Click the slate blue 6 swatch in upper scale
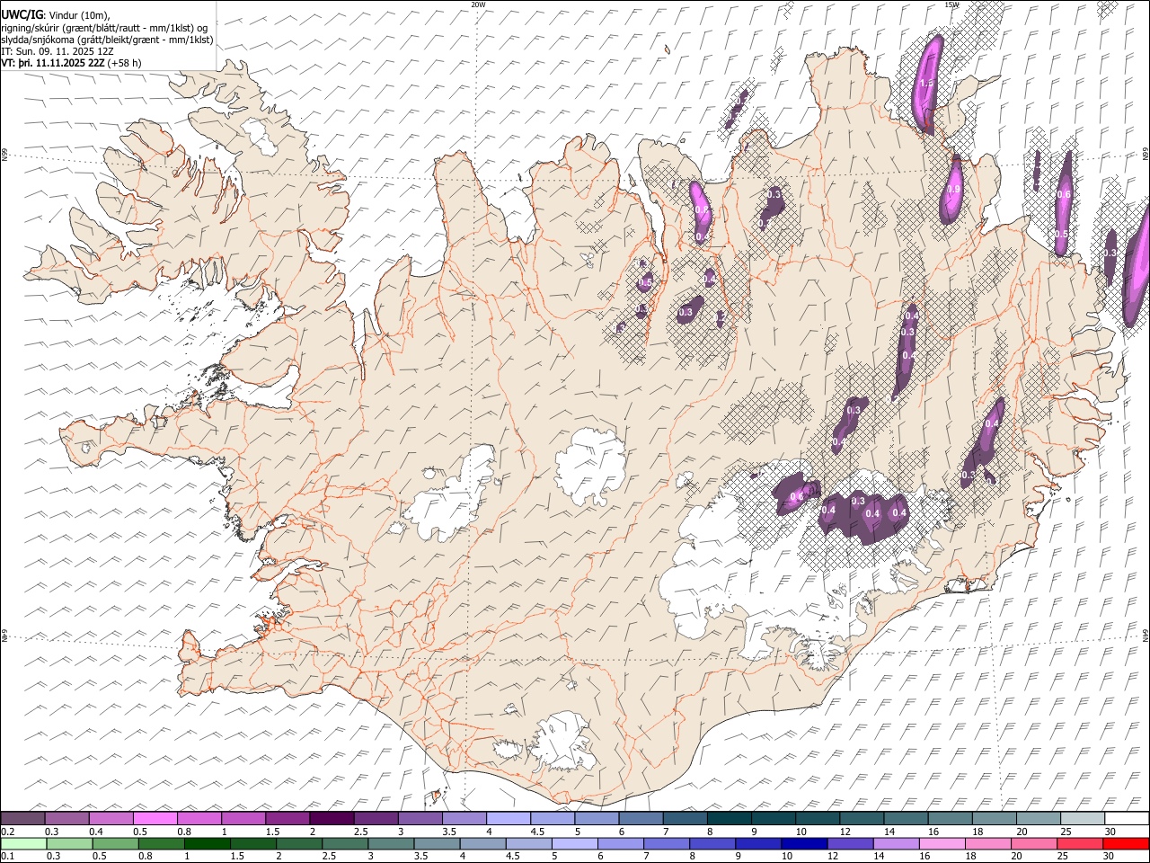The height and width of the screenshot is (863, 1150). pos(641,818)
